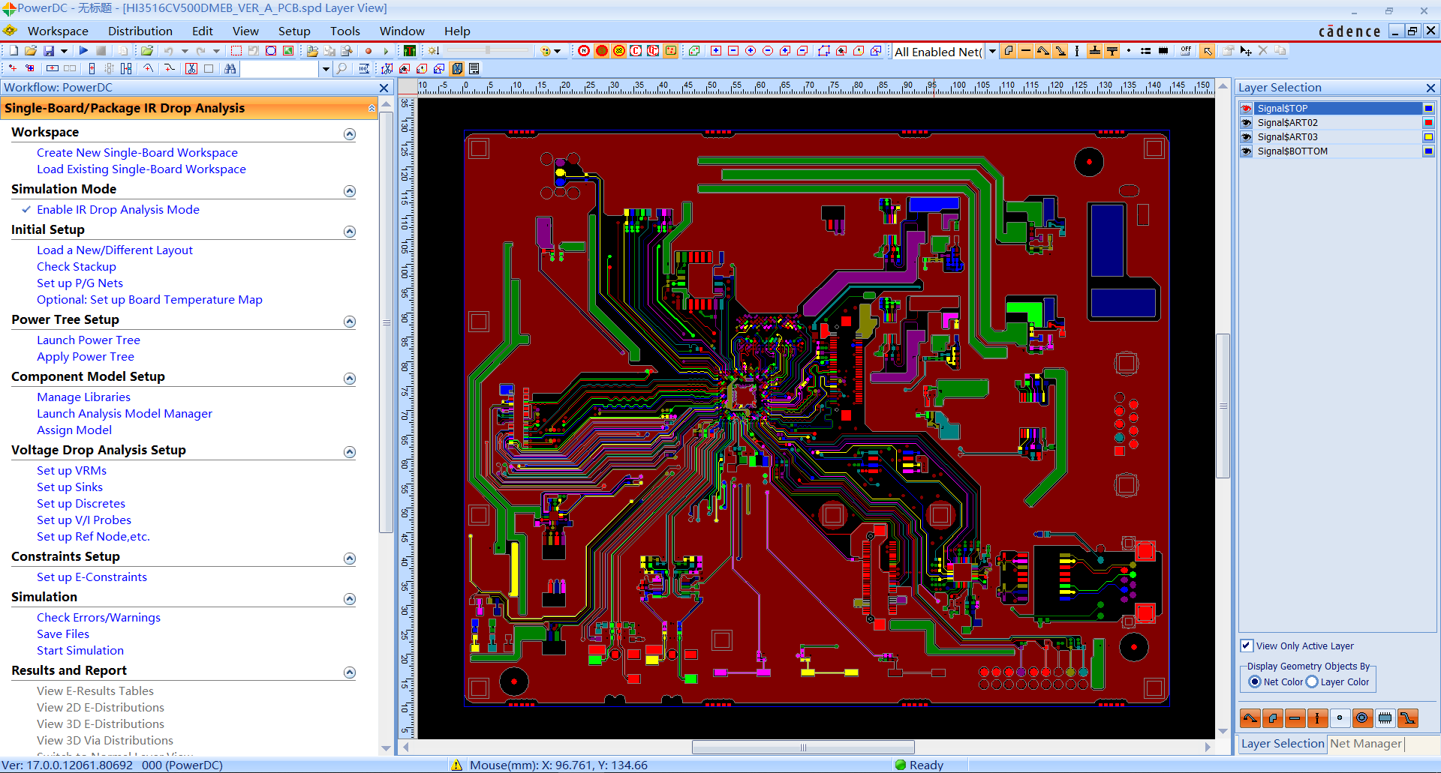Click the Check Stackup link
1441x773 pixels.
pyautogui.click(x=77, y=267)
